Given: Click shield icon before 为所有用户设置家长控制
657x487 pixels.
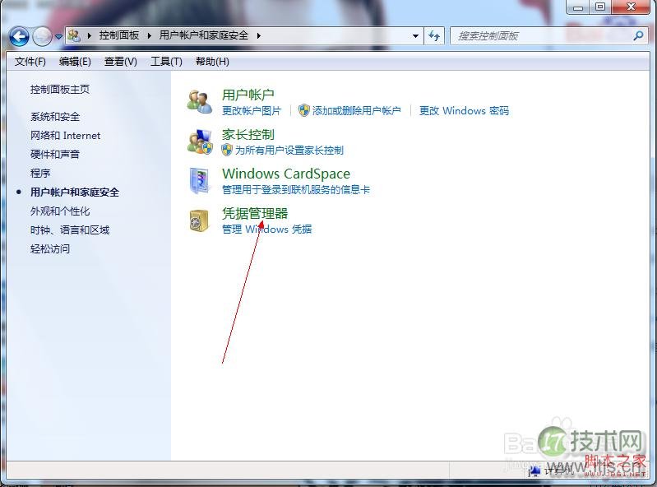Looking at the screenshot, I should [227, 150].
